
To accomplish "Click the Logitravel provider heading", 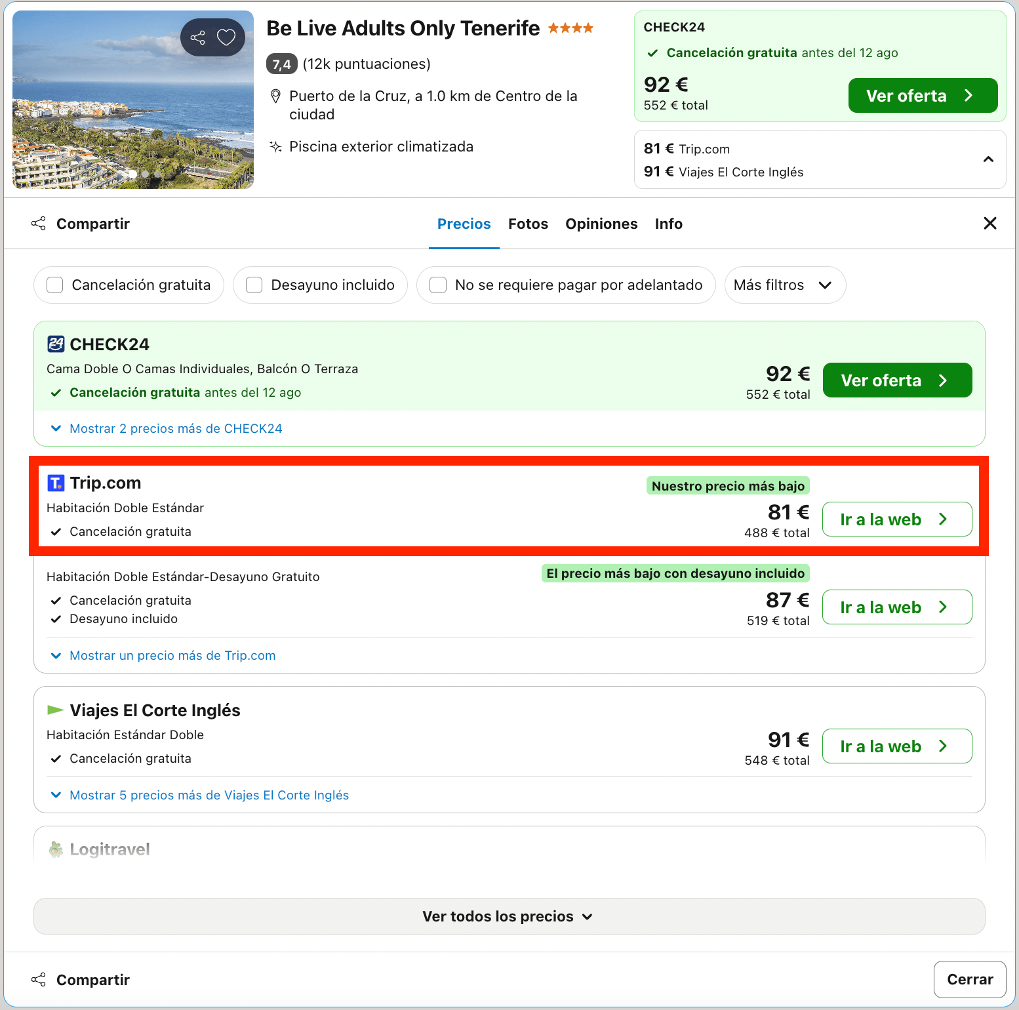I will [x=110, y=849].
